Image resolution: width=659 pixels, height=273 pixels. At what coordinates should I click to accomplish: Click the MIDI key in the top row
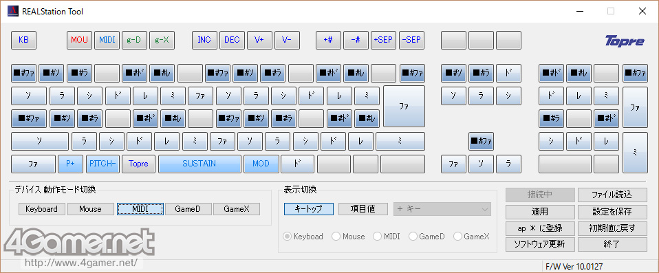[107, 41]
